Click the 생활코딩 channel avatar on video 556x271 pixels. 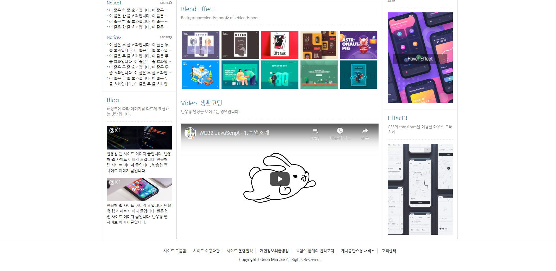point(190,133)
